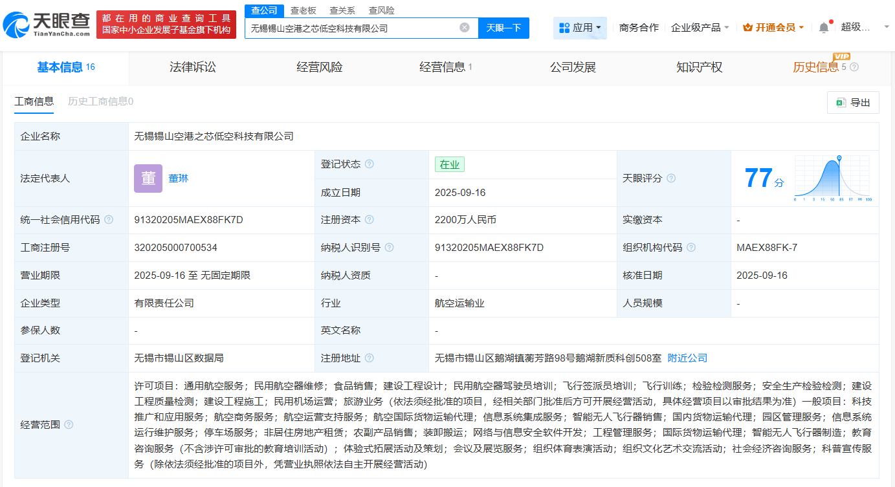Click the score marker on the 天眼评分 curve
Screen dimensions: 895x487
click(x=839, y=158)
